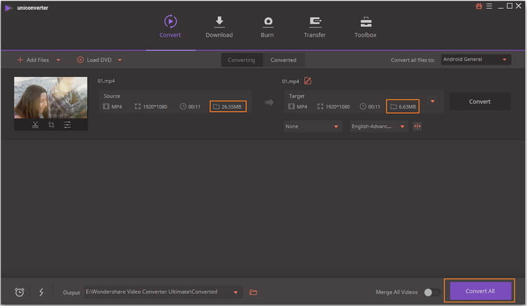Click the crop icon under thumbnail
The height and width of the screenshot is (306, 527).
[x=51, y=125]
